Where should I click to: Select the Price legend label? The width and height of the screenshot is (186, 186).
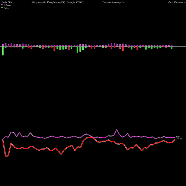click(6, 8)
